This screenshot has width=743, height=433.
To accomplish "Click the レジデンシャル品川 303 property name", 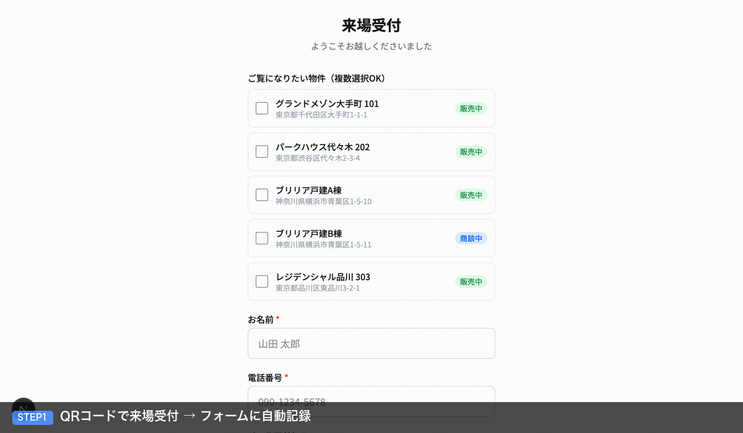I will click(x=323, y=277).
